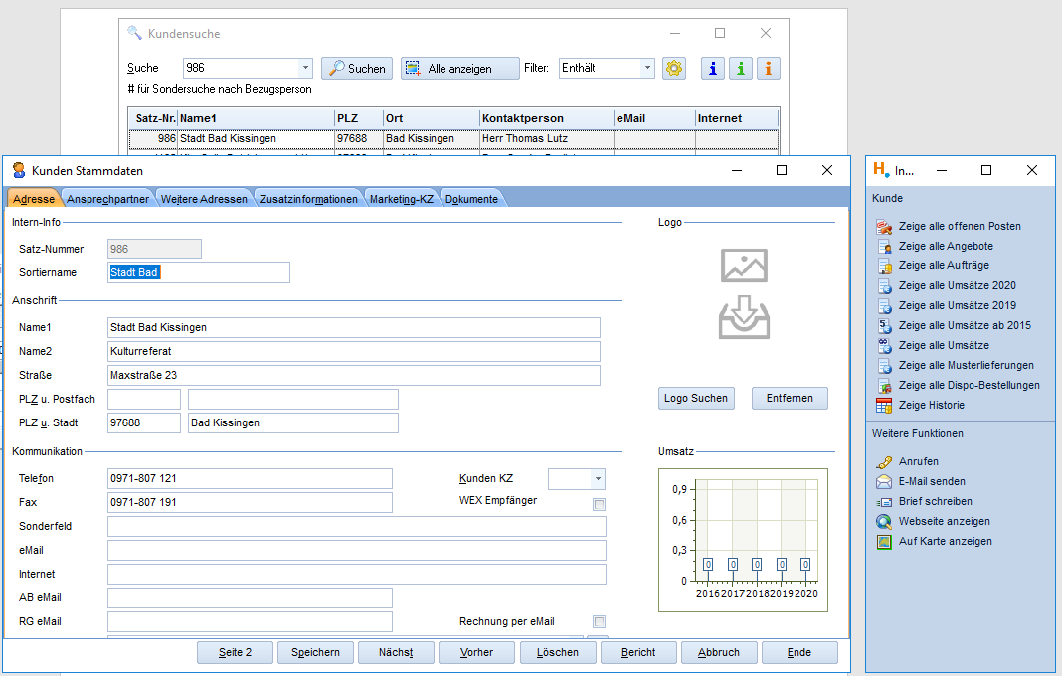Tick the Rechnung per eMail checkbox
Image resolution: width=1062 pixels, height=676 pixels.
[x=599, y=621]
